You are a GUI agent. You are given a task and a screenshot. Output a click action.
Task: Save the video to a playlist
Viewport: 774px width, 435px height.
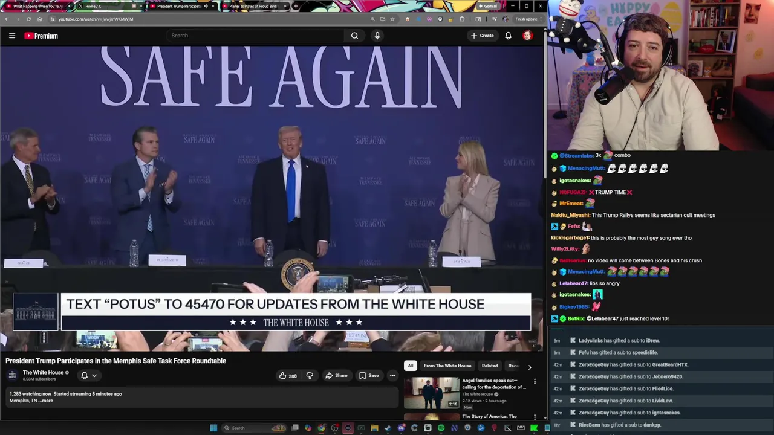(x=369, y=376)
